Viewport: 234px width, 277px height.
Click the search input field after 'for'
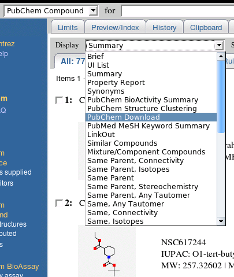click(x=177, y=11)
